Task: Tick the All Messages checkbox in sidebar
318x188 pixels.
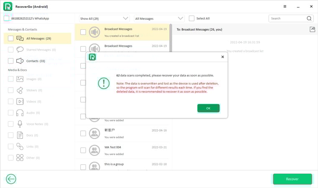Action: pyautogui.click(x=11, y=38)
